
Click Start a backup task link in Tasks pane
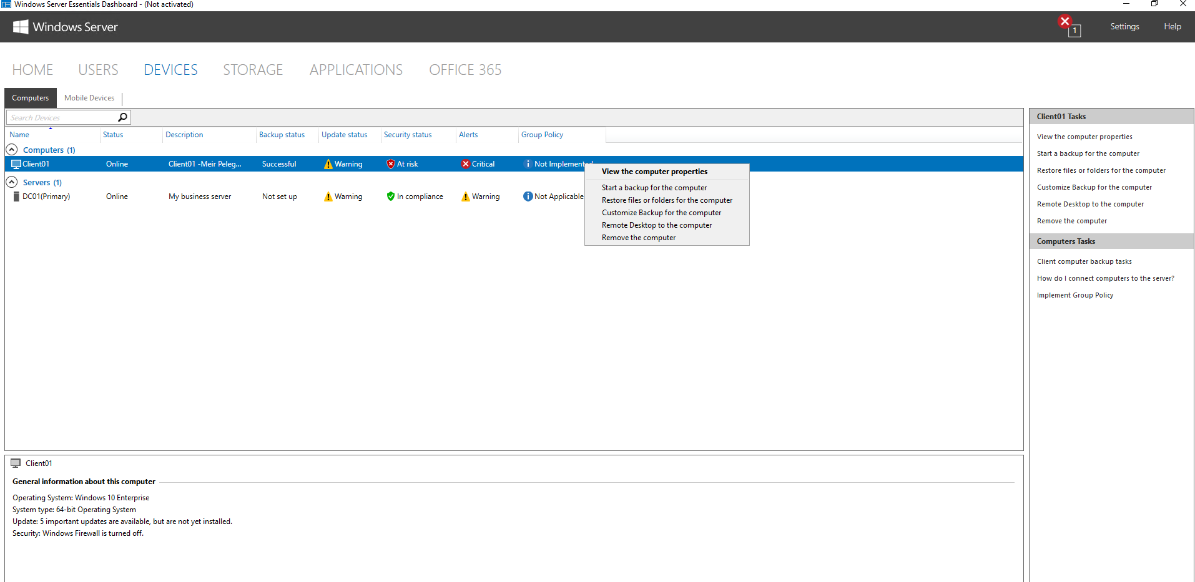1088,153
